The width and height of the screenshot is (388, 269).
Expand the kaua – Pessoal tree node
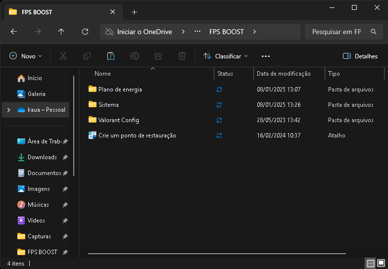point(8,110)
